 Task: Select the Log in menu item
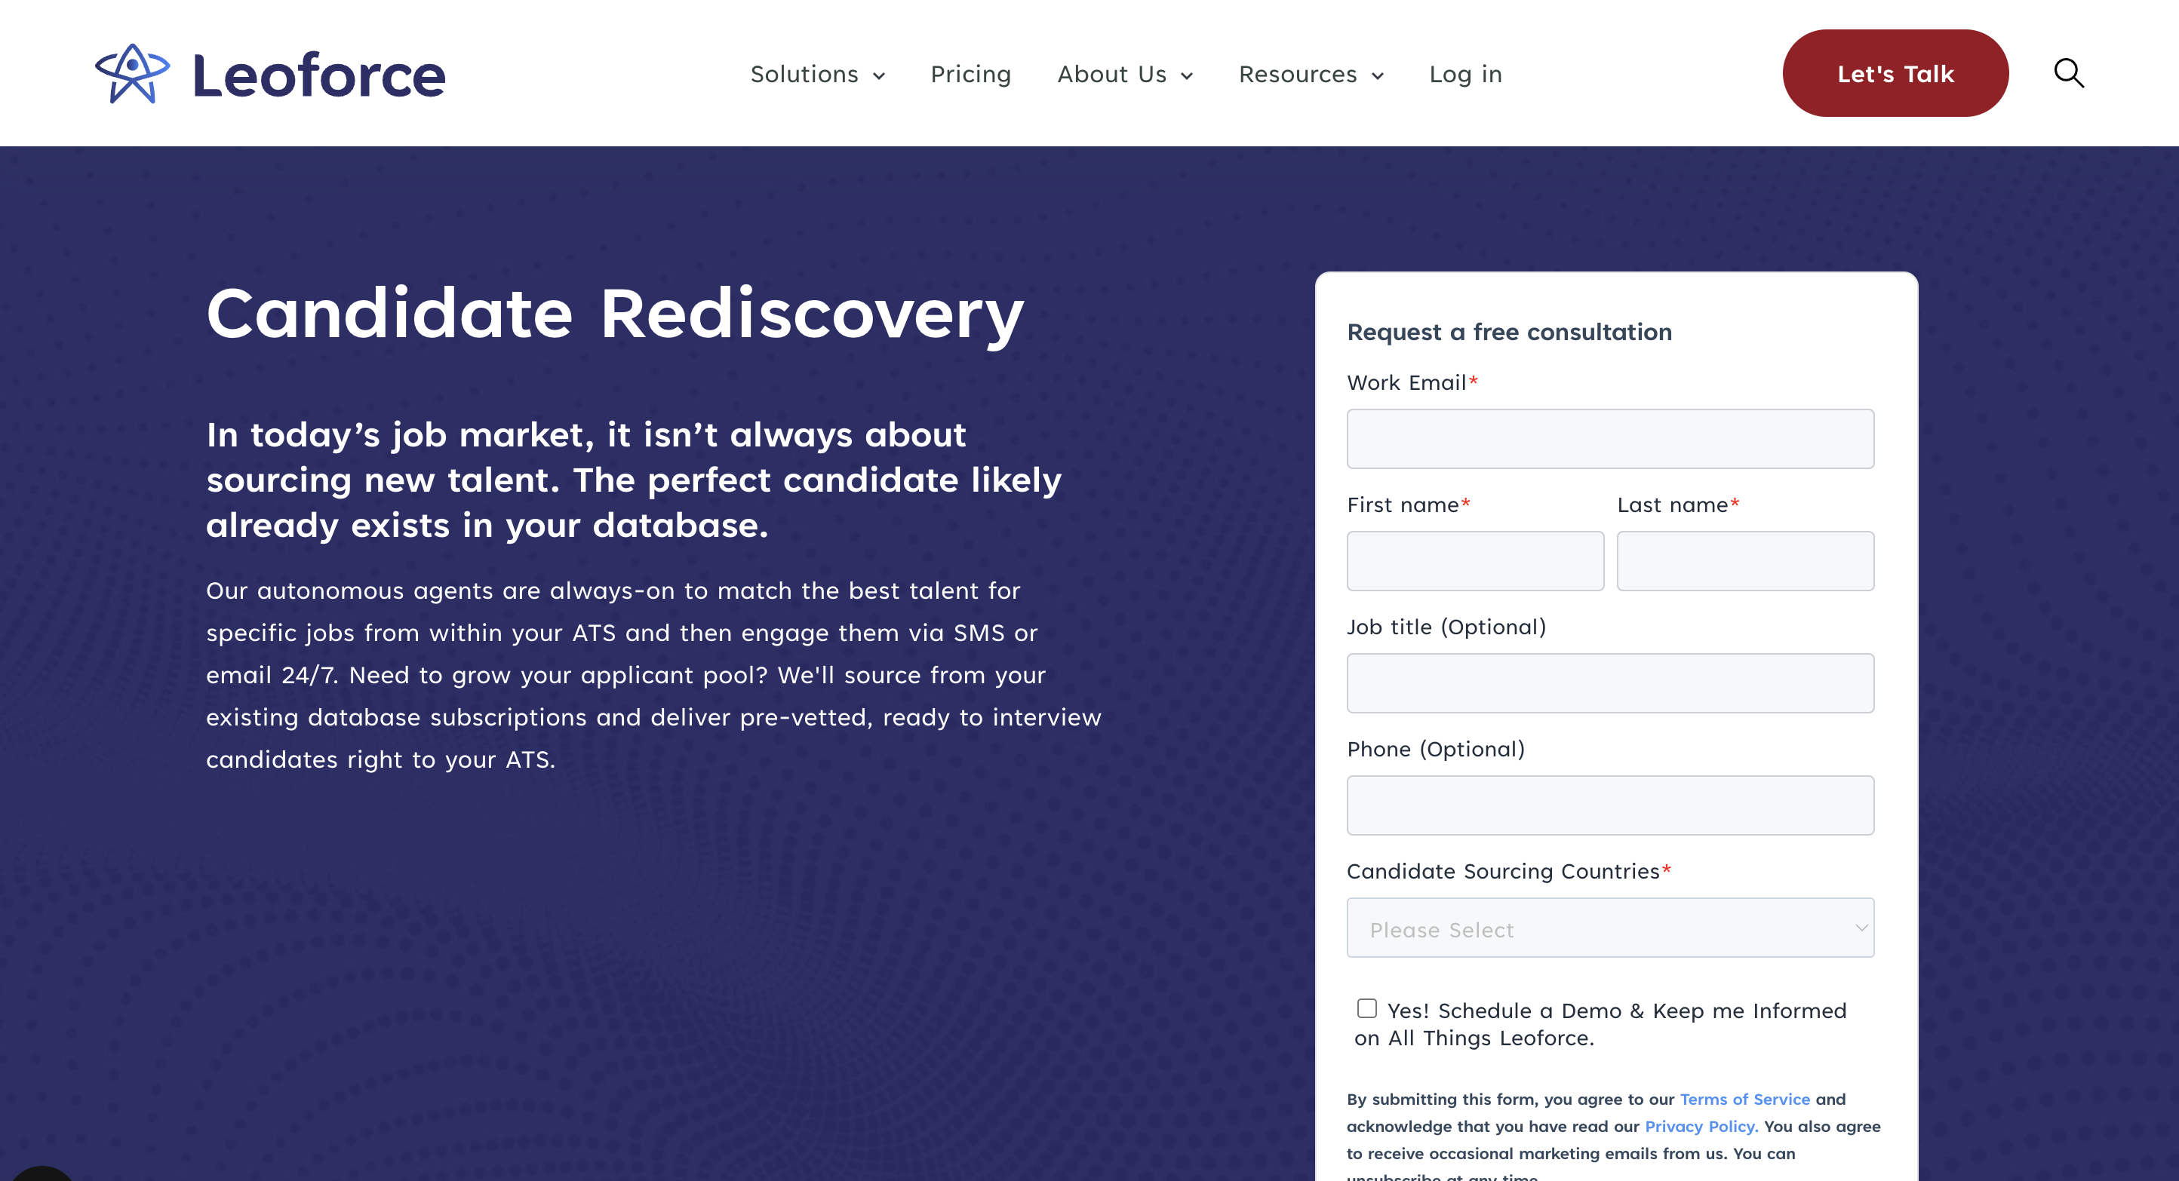[1465, 75]
